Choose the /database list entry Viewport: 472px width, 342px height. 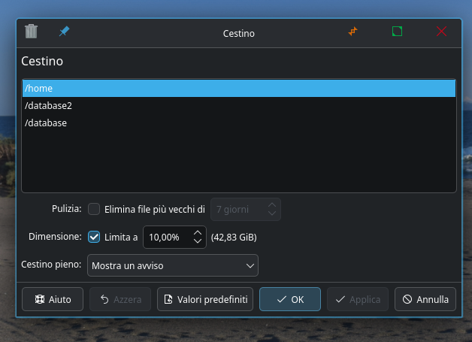[x=46, y=123]
